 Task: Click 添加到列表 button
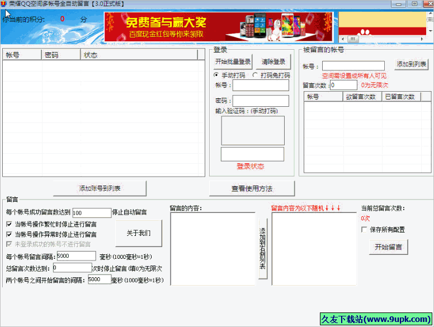(x=411, y=64)
